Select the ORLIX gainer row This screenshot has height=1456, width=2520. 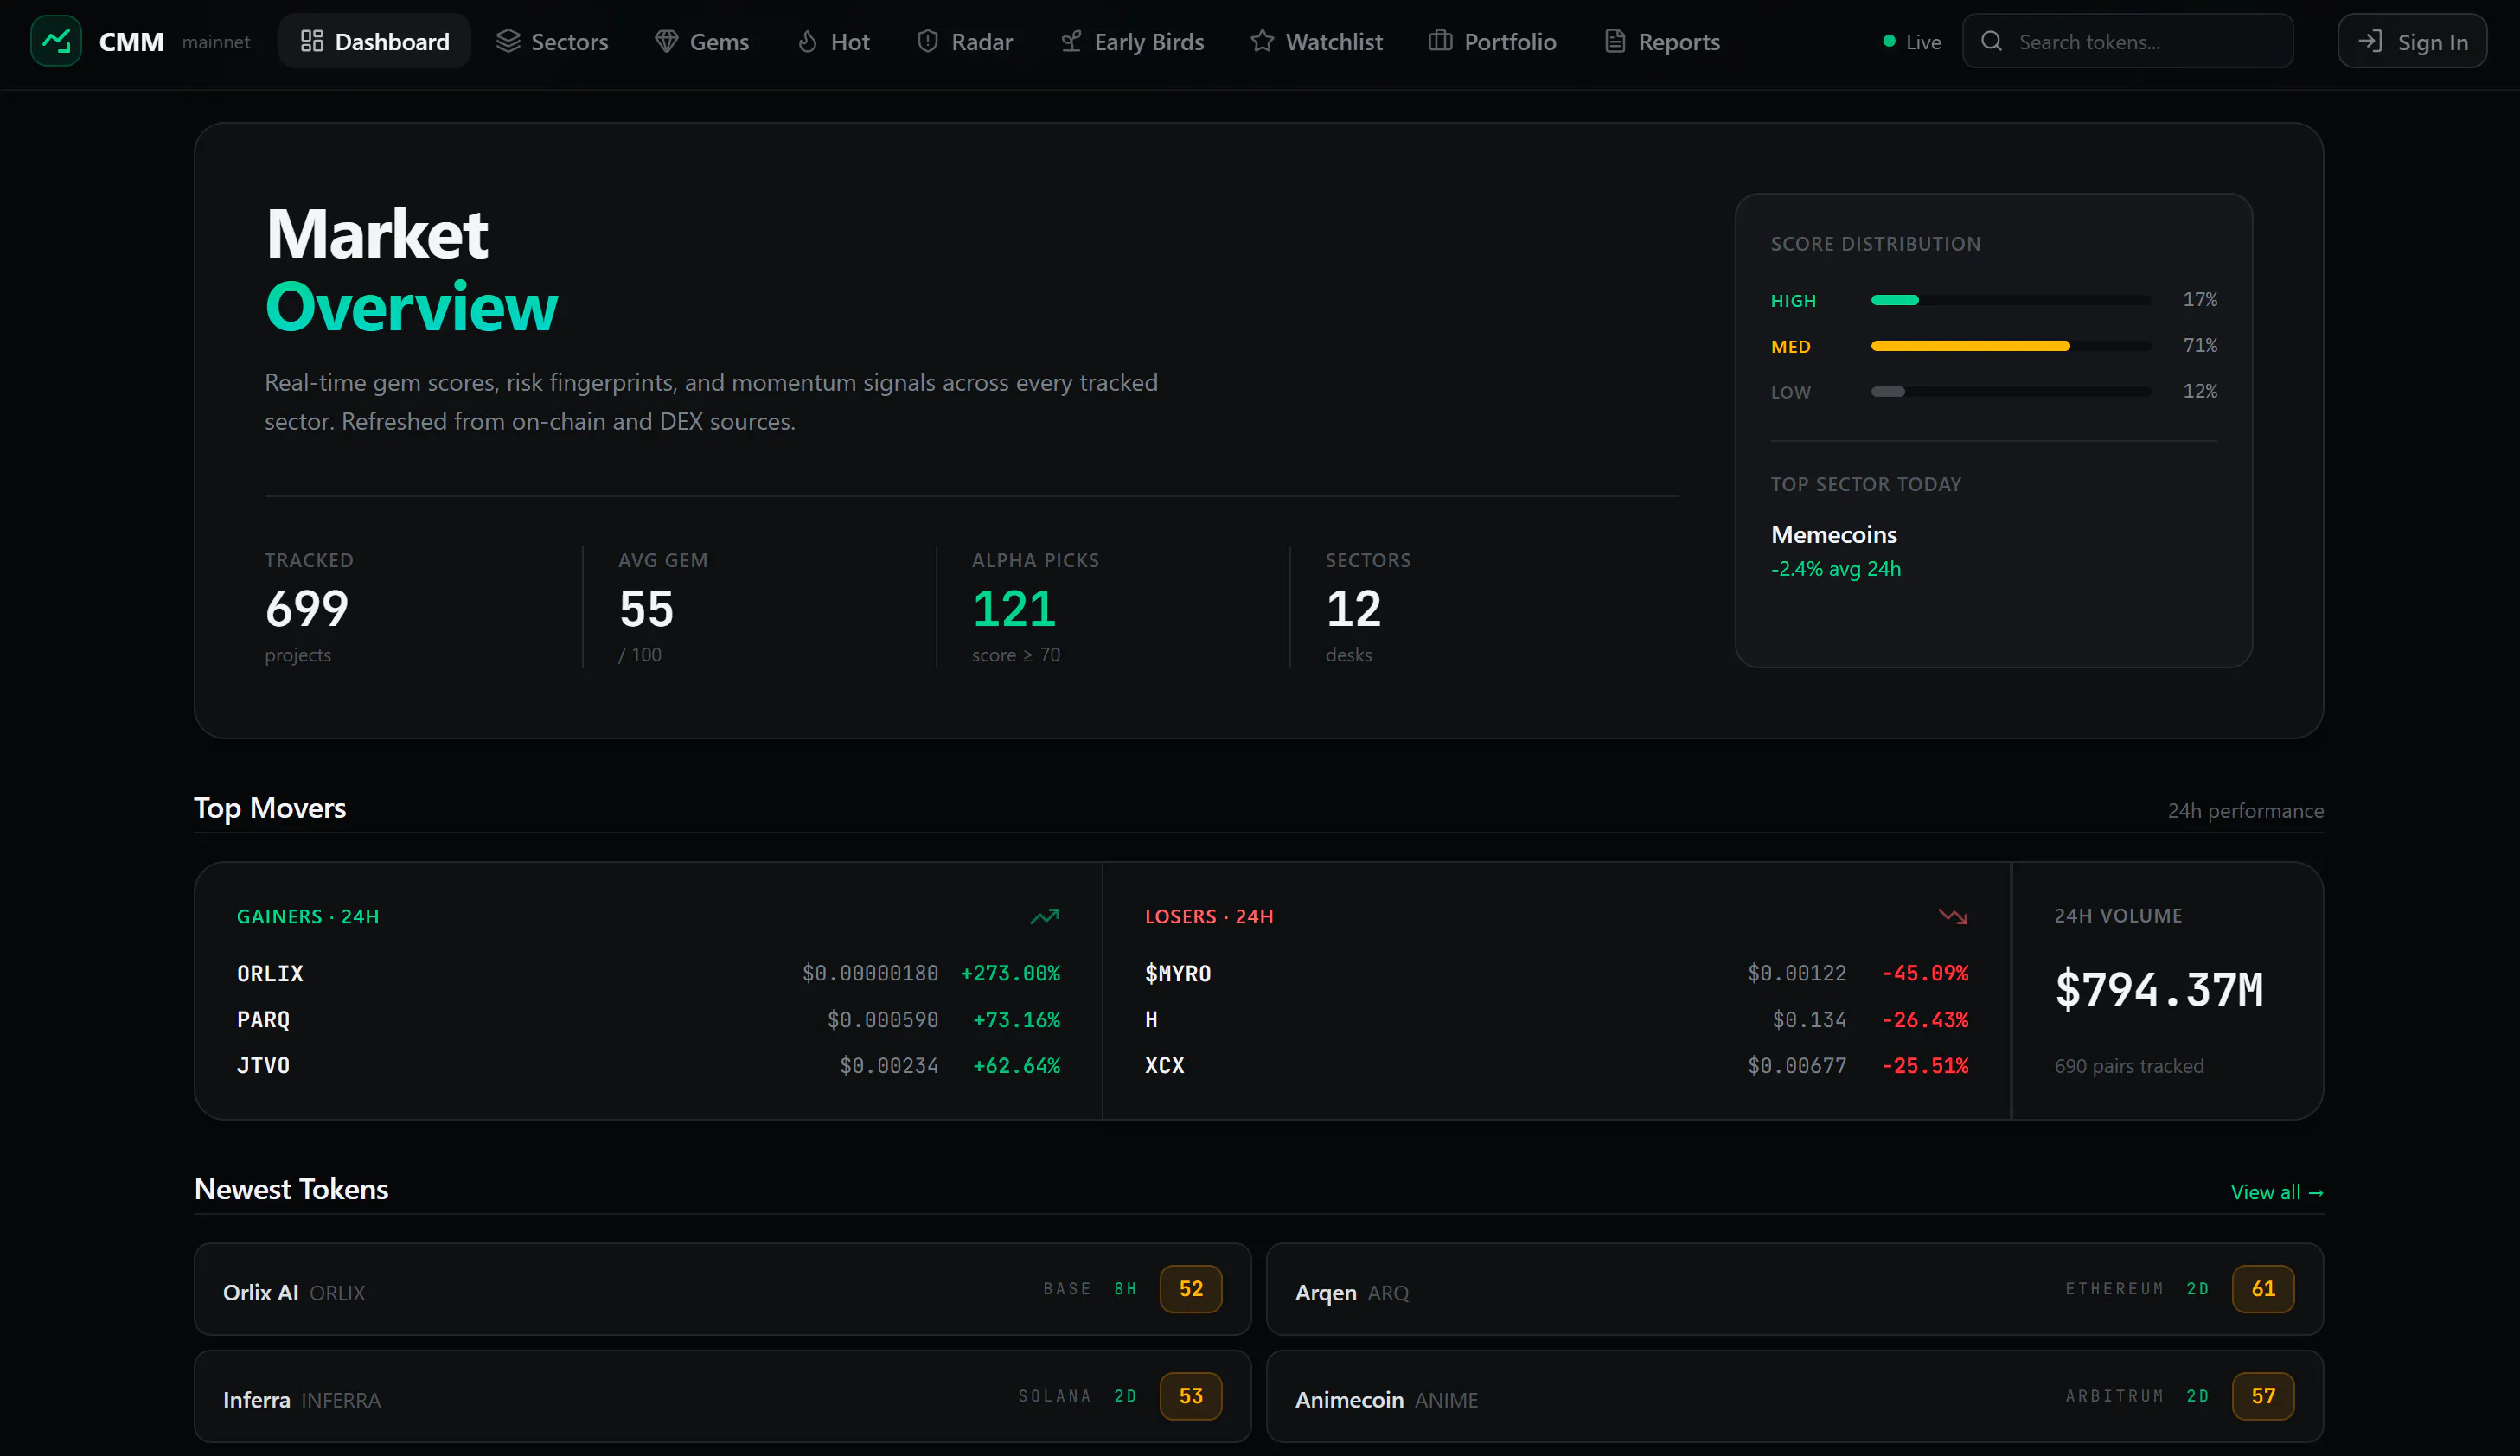click(x=648, y=973)
